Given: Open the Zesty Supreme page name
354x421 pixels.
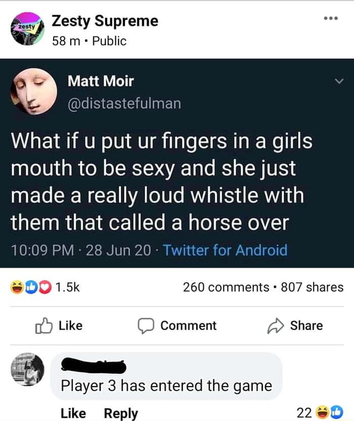Looking at the screenshot, I should [105, 21].
